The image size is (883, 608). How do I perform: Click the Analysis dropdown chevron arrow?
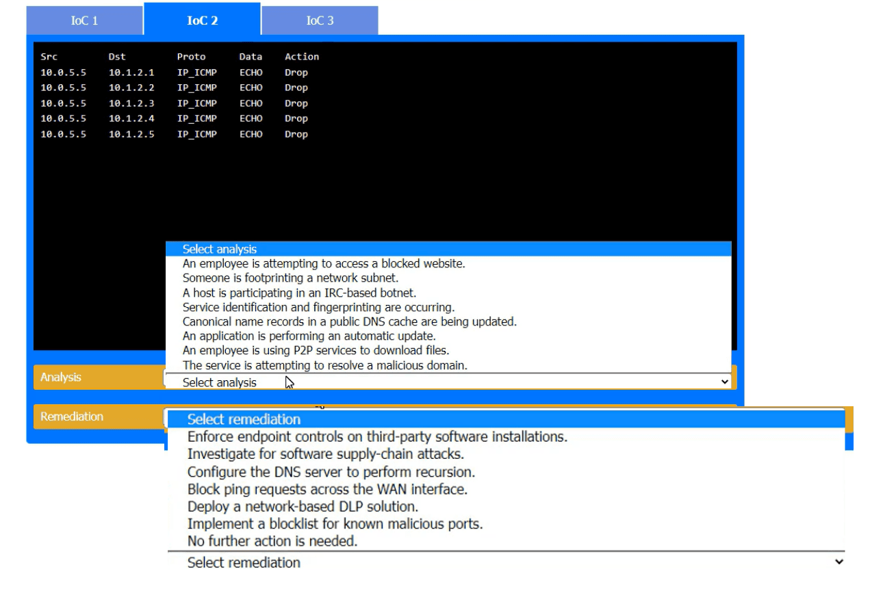point(725,382)
